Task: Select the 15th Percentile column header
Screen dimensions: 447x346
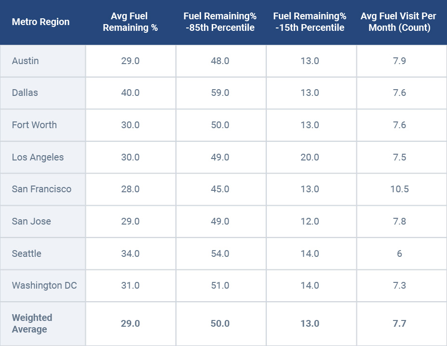Action: coord(310,22)
